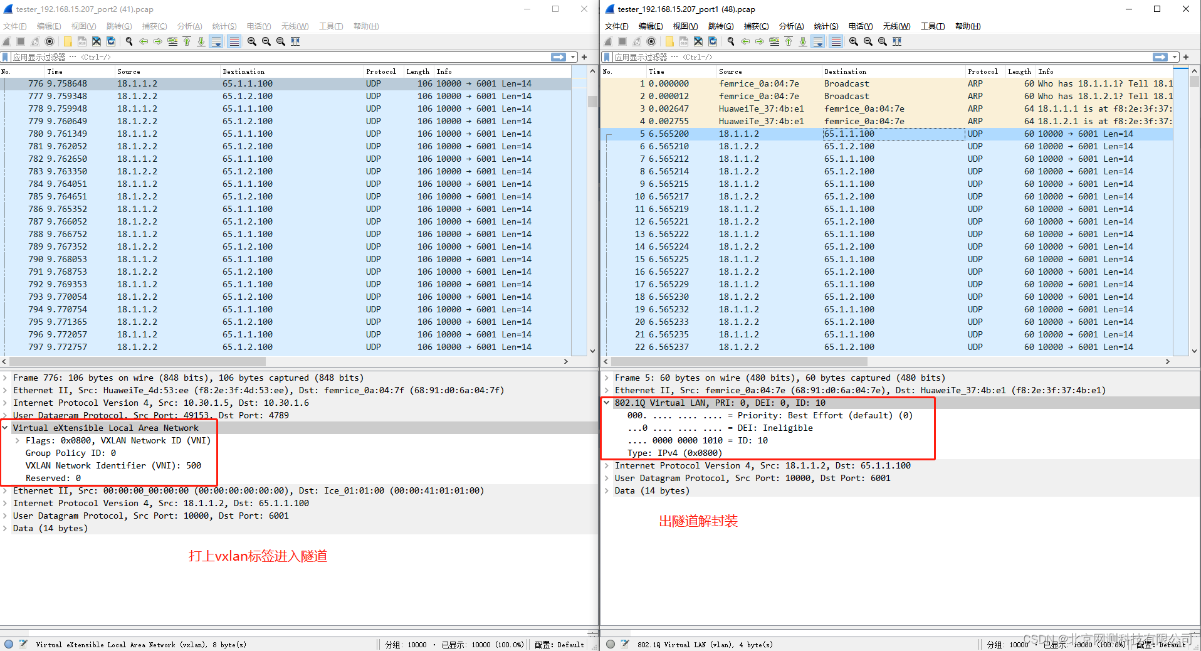Select 'VXLAN Network Identifier (VNI): 500' line
Image resolution: width=1201 pixels, height=651 pixels.
[113, 465]
